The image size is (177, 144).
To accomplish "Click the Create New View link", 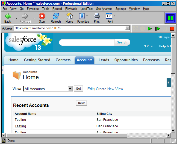I will (109, 89).
